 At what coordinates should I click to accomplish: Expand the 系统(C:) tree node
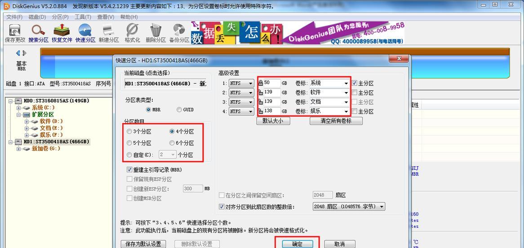click(x=18, y=108)
